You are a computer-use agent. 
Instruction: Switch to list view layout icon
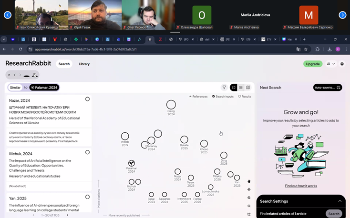tap(241, 88)
